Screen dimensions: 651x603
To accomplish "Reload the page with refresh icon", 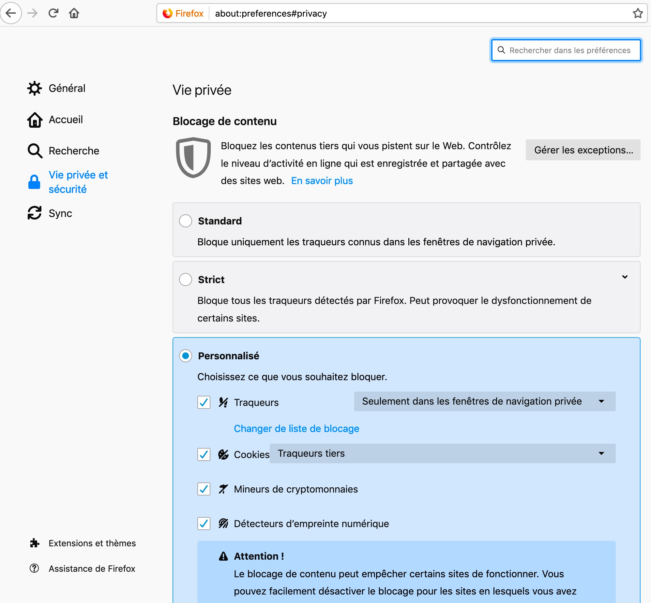I will coord(53,13).
